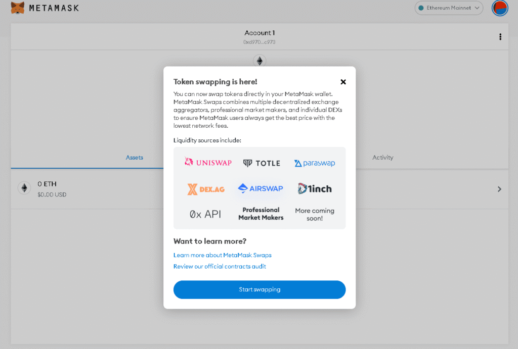Expand the Ethereum Mainnet network dropdown
The width and height of the screenshot is (518, 349).
point(449,8)
